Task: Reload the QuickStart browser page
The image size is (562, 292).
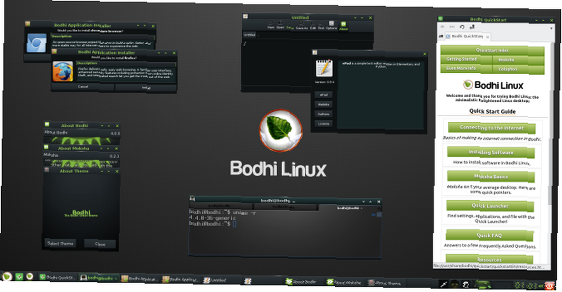Action: click(x=462, y=27)
